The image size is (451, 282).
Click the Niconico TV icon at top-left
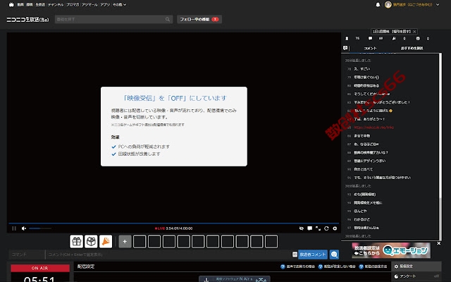pyautogui.click(x=11, y=5)
